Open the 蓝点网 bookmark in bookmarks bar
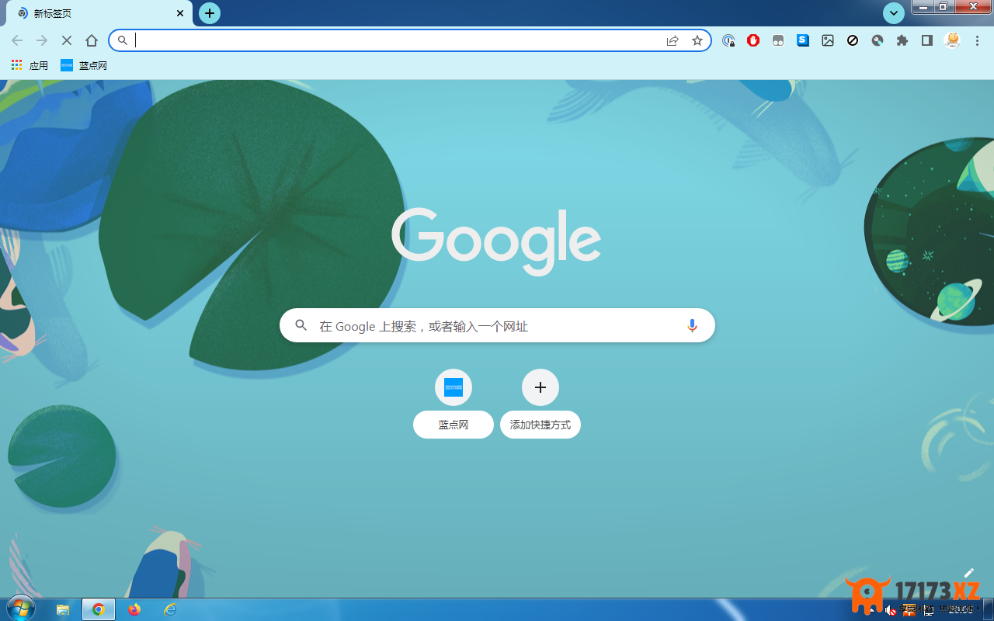 tap(84, 65)
